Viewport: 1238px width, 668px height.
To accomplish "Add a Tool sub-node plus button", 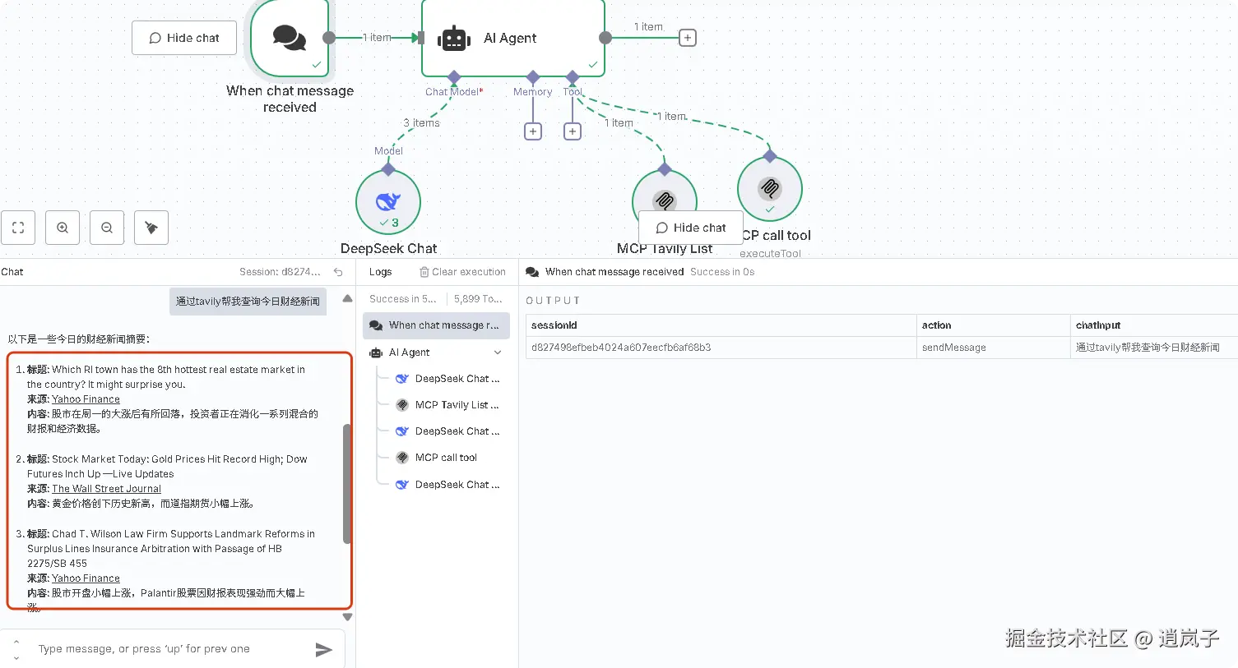I will click(573, 131).
